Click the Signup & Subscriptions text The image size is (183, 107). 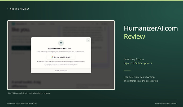pyautogui.click(x=138, y=63)
